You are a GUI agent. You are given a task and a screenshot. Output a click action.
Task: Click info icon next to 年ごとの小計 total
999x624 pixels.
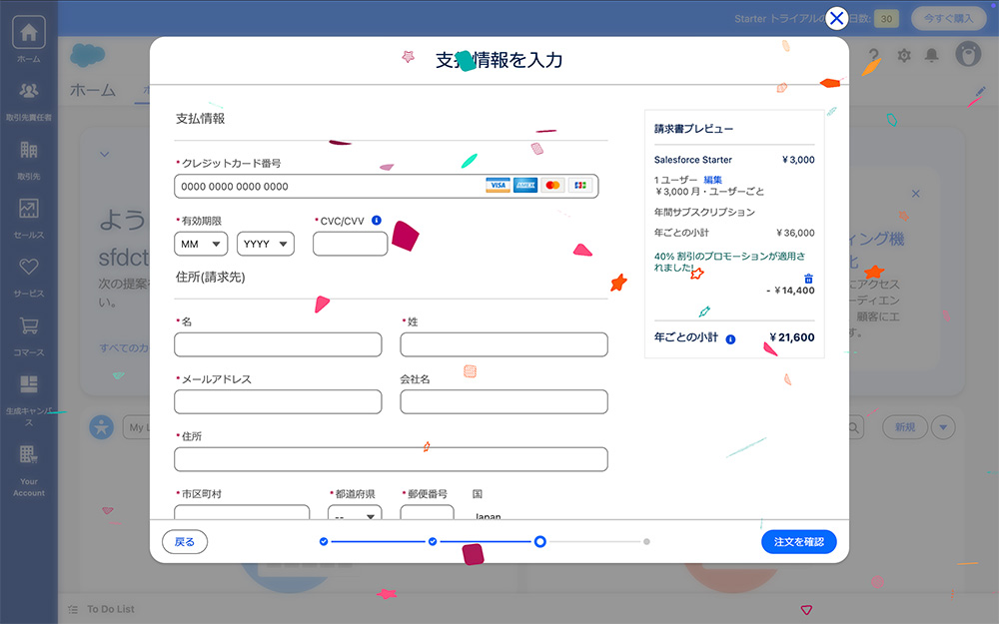pyautogui.click(x=731, y=339)
